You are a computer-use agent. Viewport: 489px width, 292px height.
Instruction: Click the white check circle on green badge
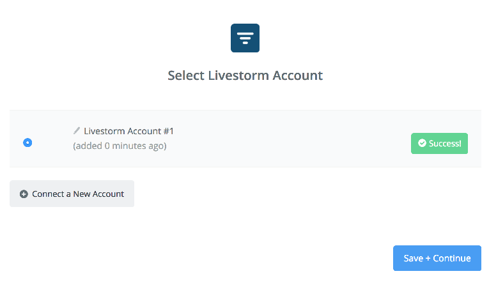(x=422, y=143)
